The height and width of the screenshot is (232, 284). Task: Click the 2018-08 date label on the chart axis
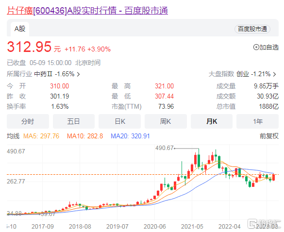(x=80, y=226)
